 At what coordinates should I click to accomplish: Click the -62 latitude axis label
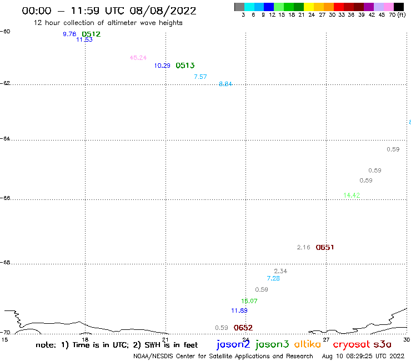5,83
